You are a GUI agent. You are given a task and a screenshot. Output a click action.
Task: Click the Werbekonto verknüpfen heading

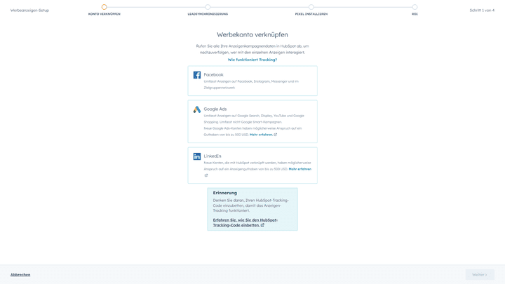[252, 34]
